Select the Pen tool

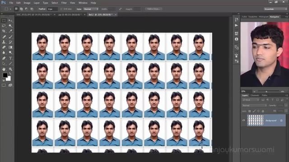click(4, 58)
